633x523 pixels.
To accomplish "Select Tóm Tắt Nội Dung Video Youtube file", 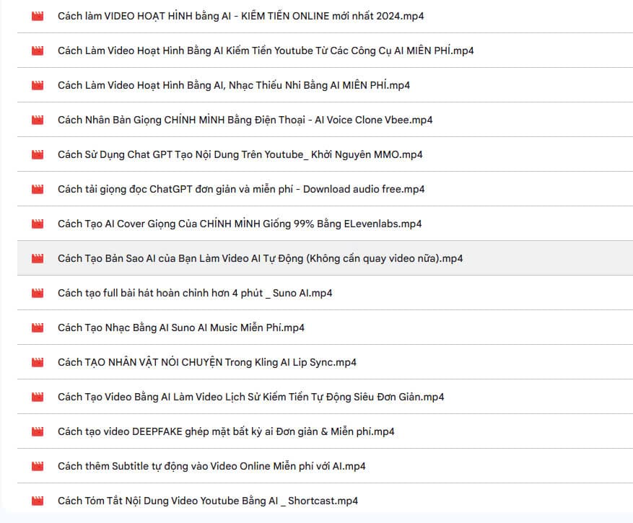I will 208,501.
